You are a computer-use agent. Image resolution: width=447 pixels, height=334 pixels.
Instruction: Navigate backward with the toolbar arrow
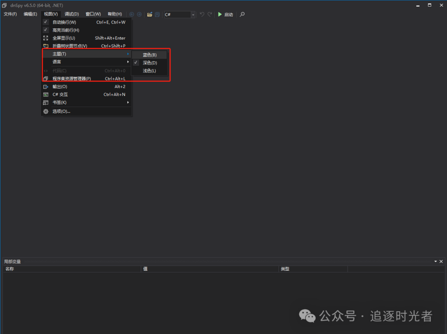pos(132,14)
